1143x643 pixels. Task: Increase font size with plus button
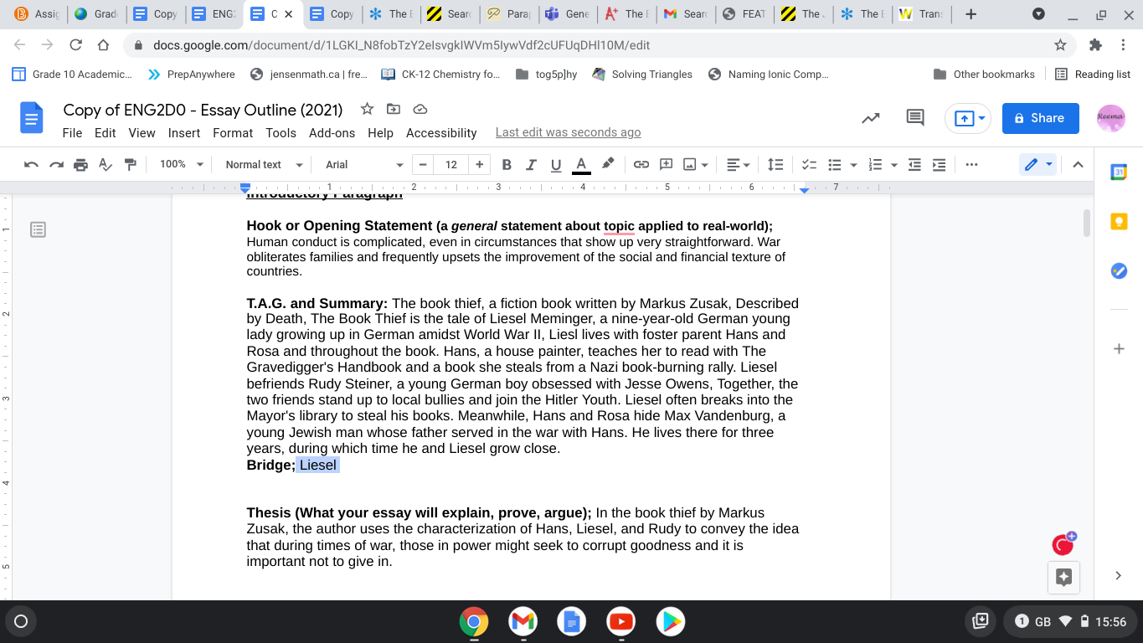click(x=479, y=165)
